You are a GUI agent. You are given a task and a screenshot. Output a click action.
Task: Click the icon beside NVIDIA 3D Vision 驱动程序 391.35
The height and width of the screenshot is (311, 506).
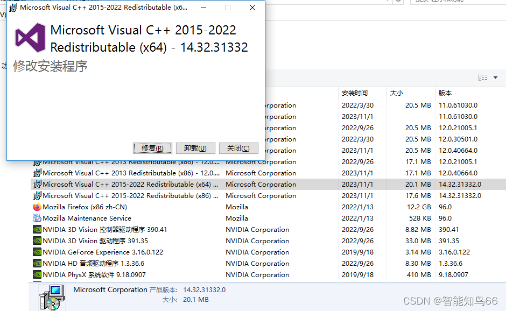[x=37, y=241]
